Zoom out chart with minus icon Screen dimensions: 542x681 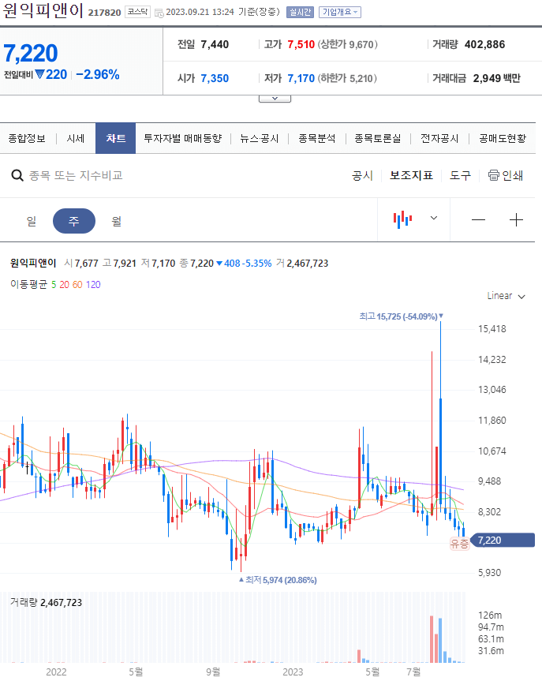(x=478, y=219)
